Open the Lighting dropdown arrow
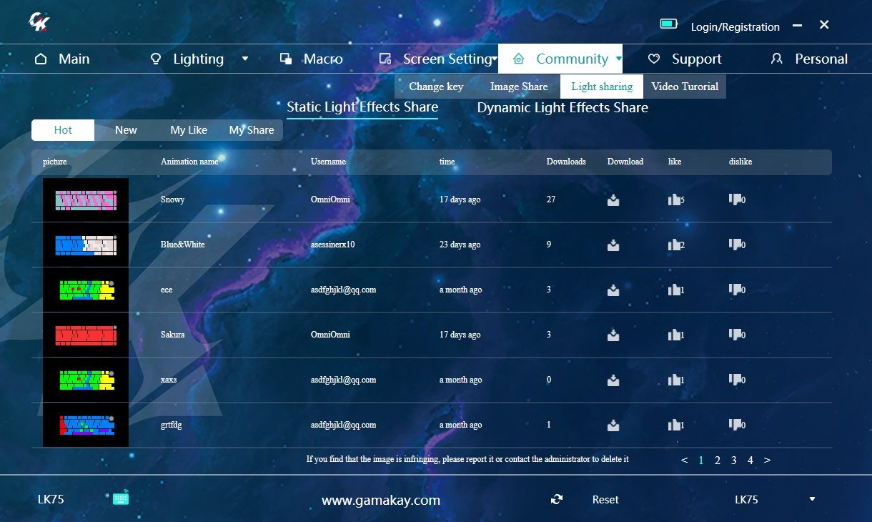The image size is (872, 522). (246, 59)
